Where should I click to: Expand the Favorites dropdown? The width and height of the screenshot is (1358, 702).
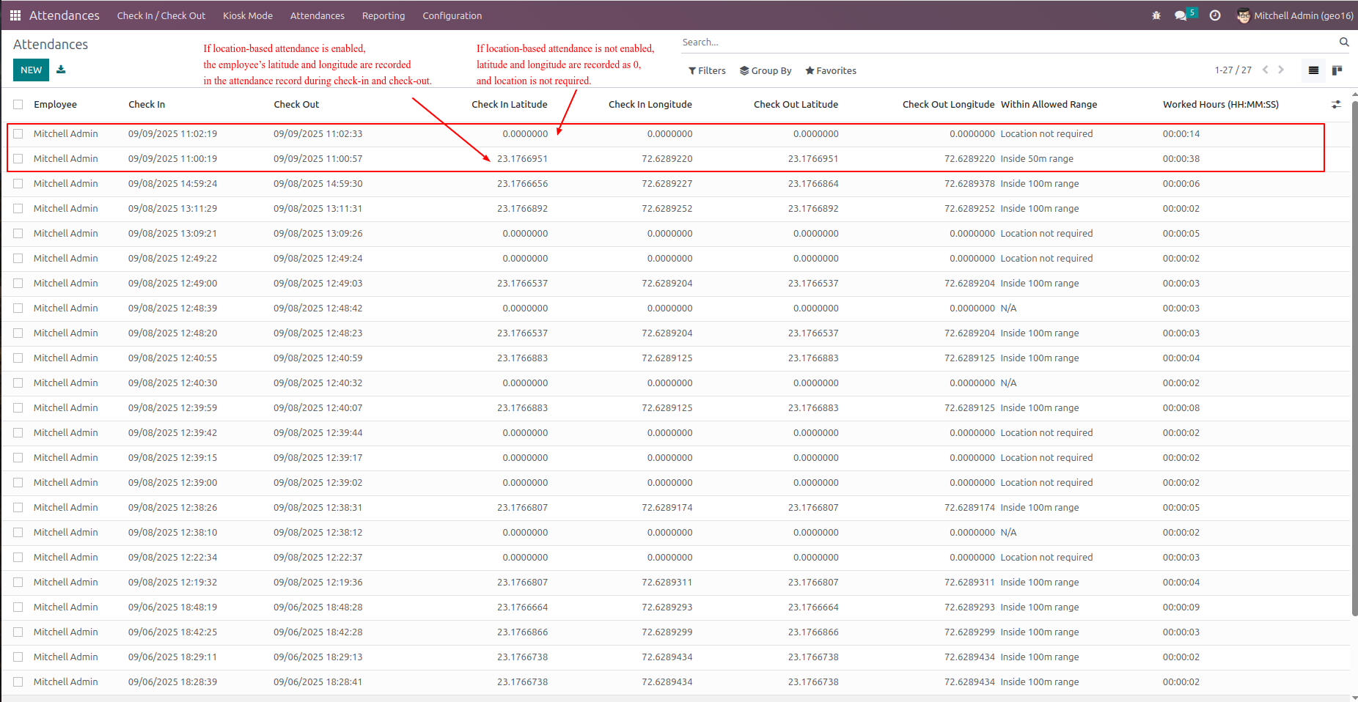point(831,71)
